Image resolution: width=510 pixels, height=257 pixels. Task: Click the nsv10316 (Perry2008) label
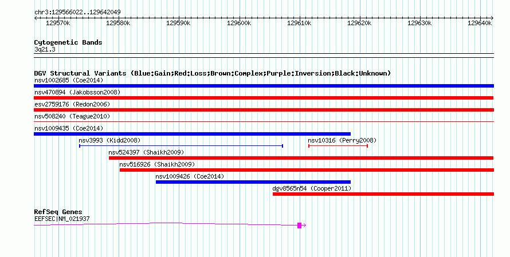[x=342, y=140]
